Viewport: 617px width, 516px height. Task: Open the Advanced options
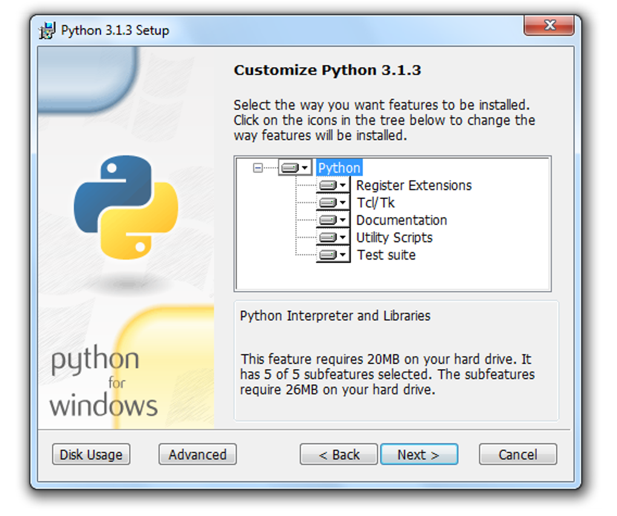pyautogui.click(x=198, y=454)
